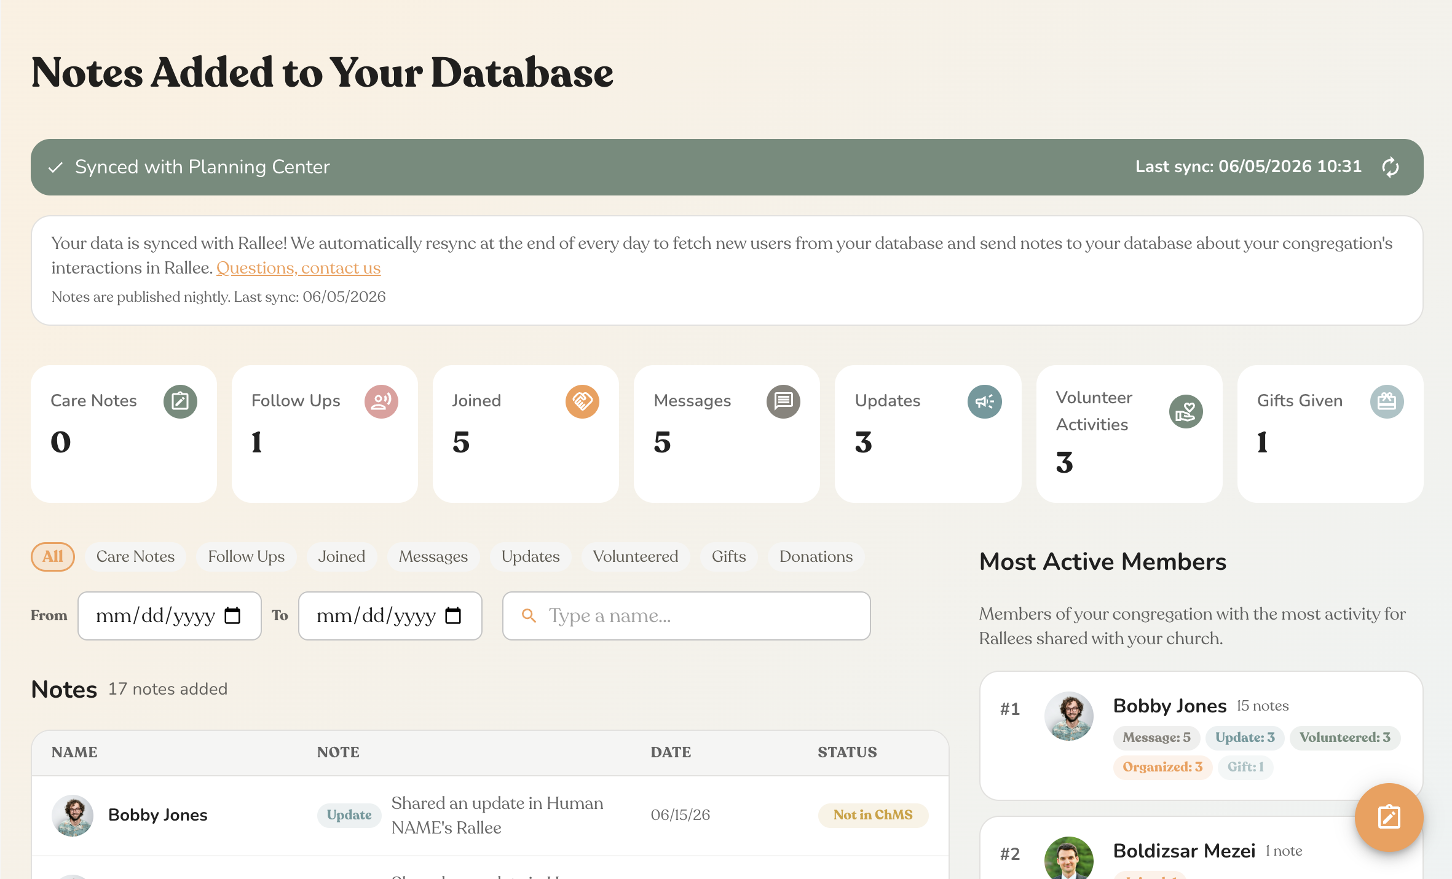The width and height of the screenshot is (1452, 879).
Task: Click Bobby Jones name in Most Active Members
Action: click(1170, 706)
